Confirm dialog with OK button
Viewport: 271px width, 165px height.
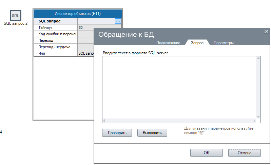click(x=206, y=153)
